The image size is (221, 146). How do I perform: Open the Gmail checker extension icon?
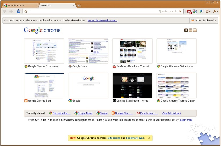[x=189, y=12]
